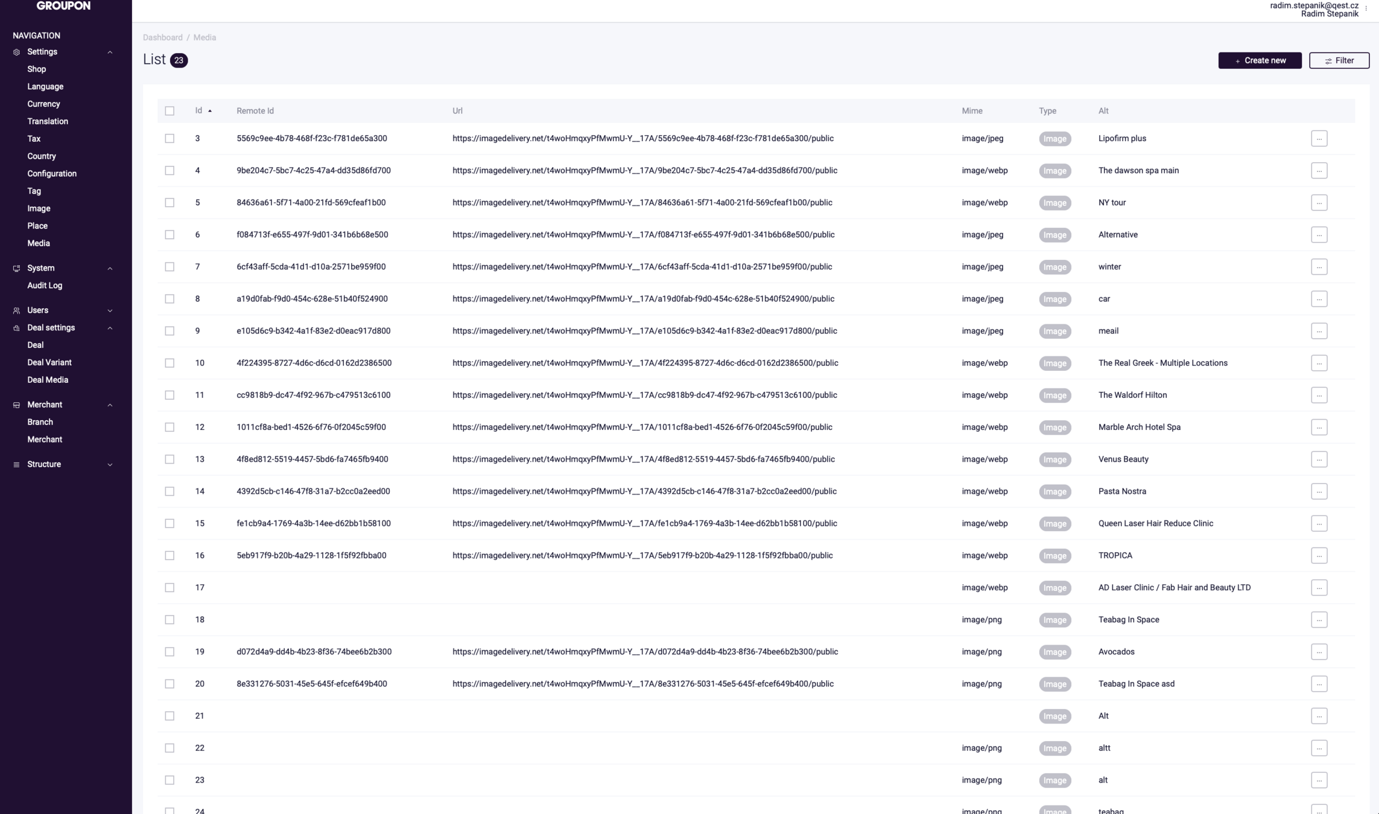The image size is (1379, 814).
Task: Tick the select-all checkbox in table header
Action: coord(170,111)
